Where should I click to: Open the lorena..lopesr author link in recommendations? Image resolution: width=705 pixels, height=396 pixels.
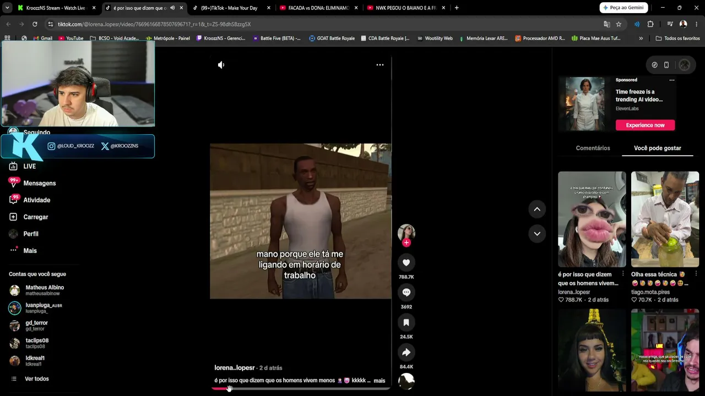click(574, 292)
